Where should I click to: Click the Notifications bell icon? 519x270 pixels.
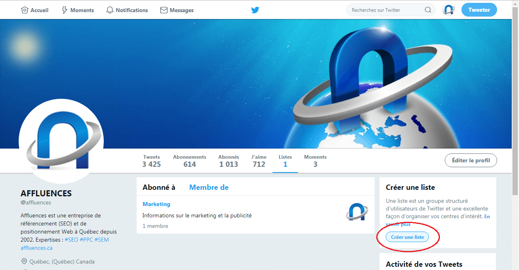(110, 10)
